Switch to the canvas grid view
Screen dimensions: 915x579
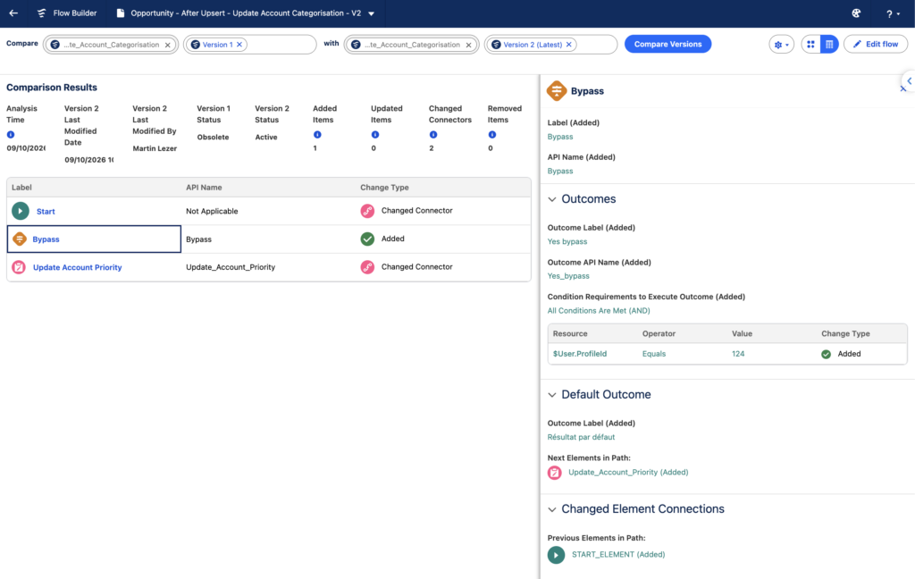point(810,45)
